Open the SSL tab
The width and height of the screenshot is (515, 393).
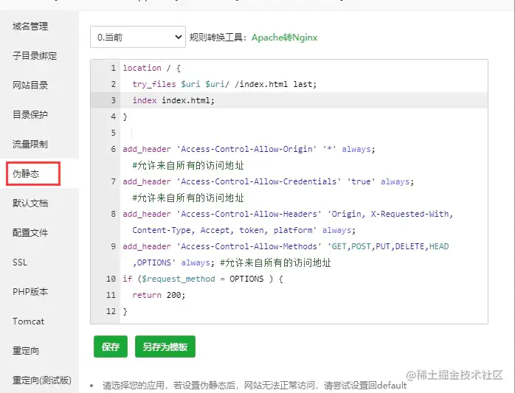[x=20, y=262]
